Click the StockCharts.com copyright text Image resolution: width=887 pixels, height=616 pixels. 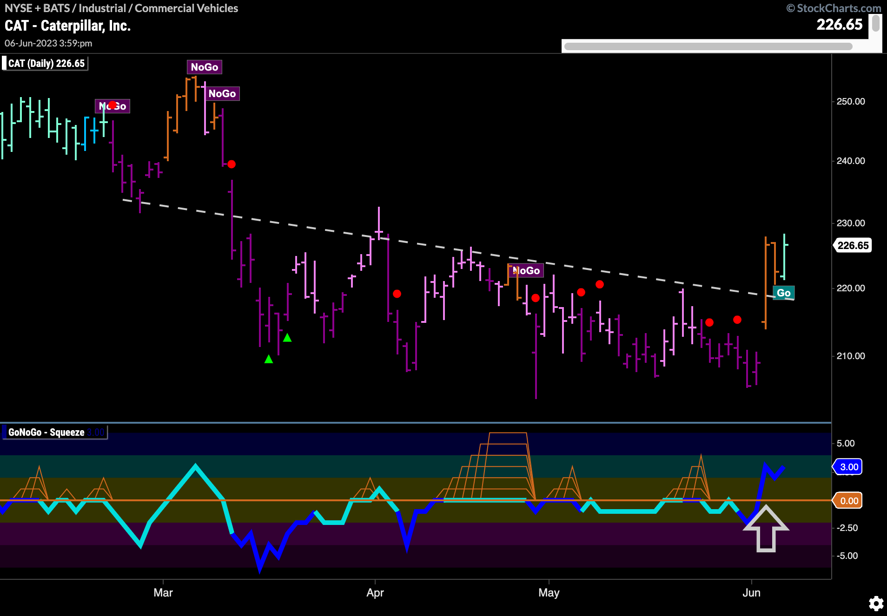834,8
